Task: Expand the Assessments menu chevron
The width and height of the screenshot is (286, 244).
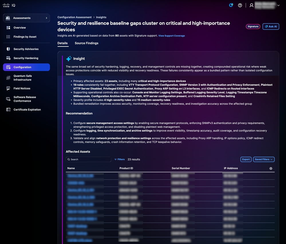Action: (x=46, y=18)
